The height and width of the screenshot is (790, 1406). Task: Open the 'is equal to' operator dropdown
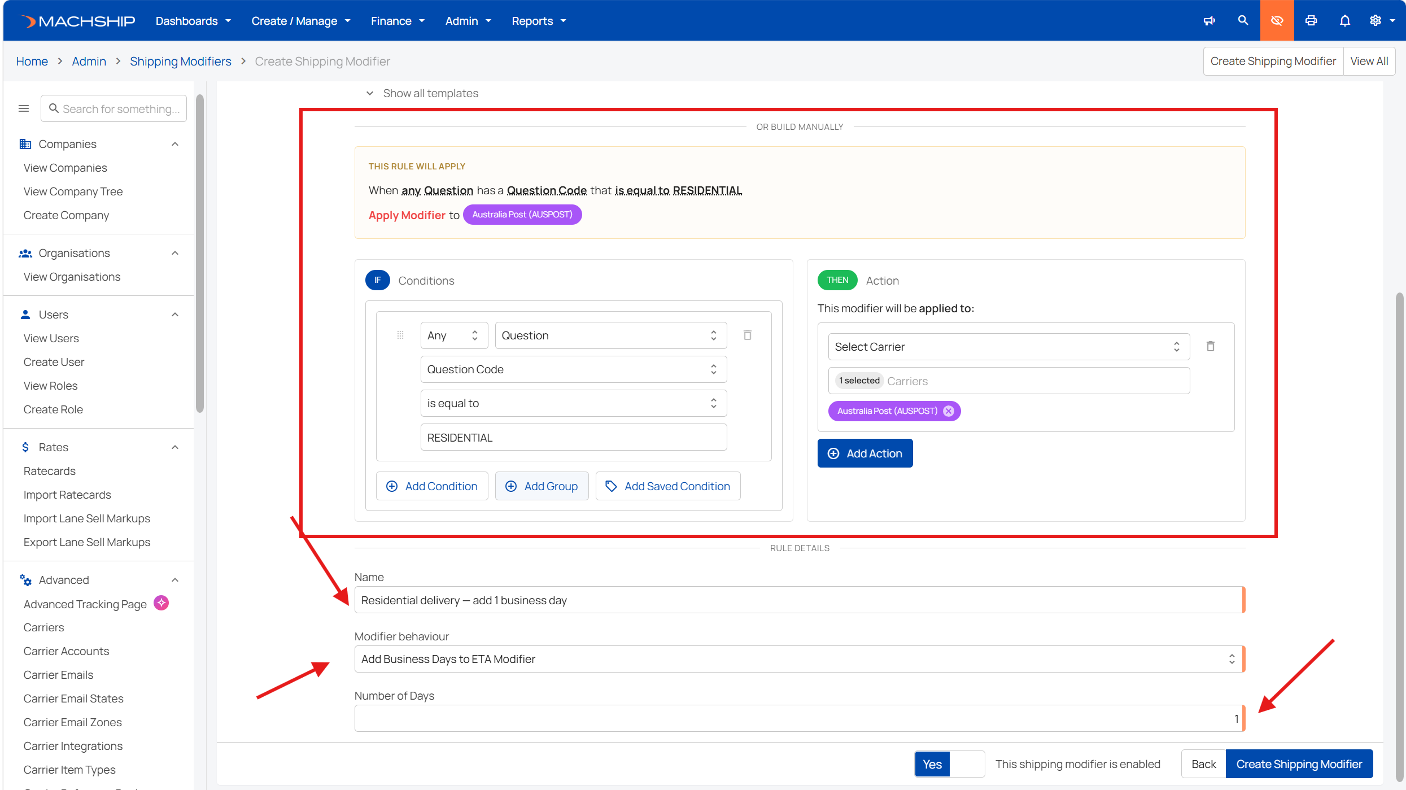click(573, 403)
